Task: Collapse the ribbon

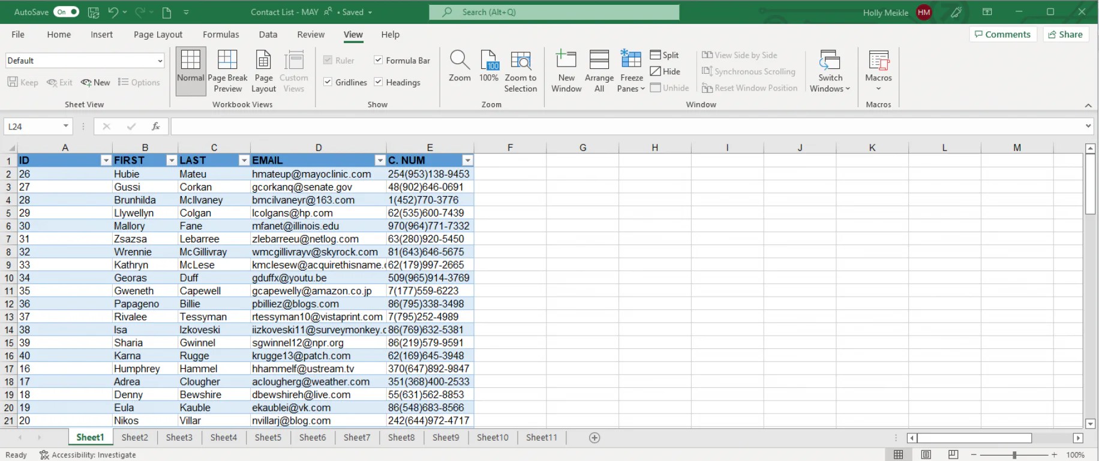Action: click(x=1088, y=106)
